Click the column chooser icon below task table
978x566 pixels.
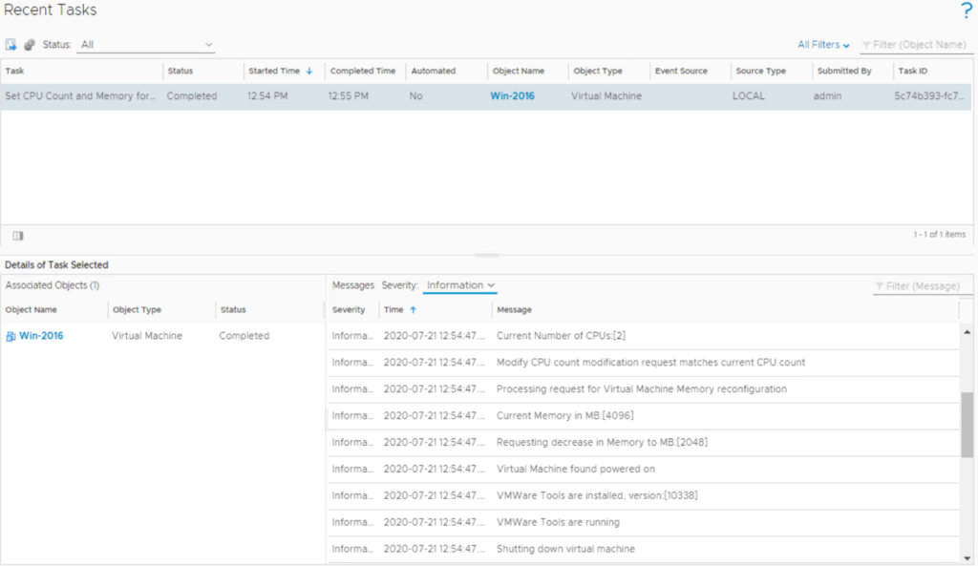[18, 235]
